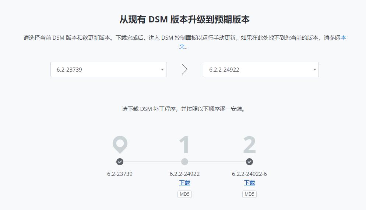Image resolution: width=366 pixels, height=210 pixels.
Task: Click the location pin icon above 6.2-23739
Action: pyautogui.click(x=120, y=144)
